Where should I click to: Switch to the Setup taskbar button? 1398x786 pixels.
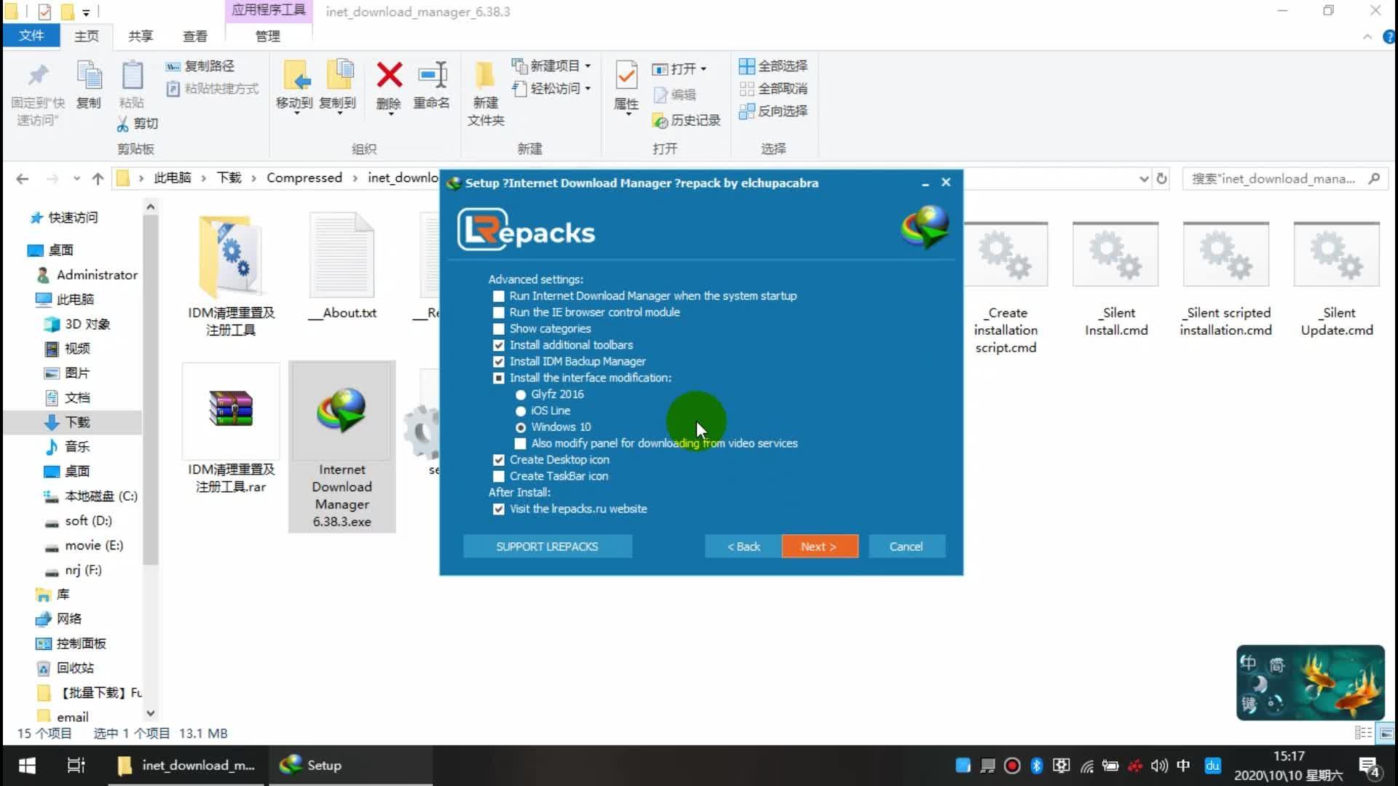pyautogui.click(x=351, y=766)
